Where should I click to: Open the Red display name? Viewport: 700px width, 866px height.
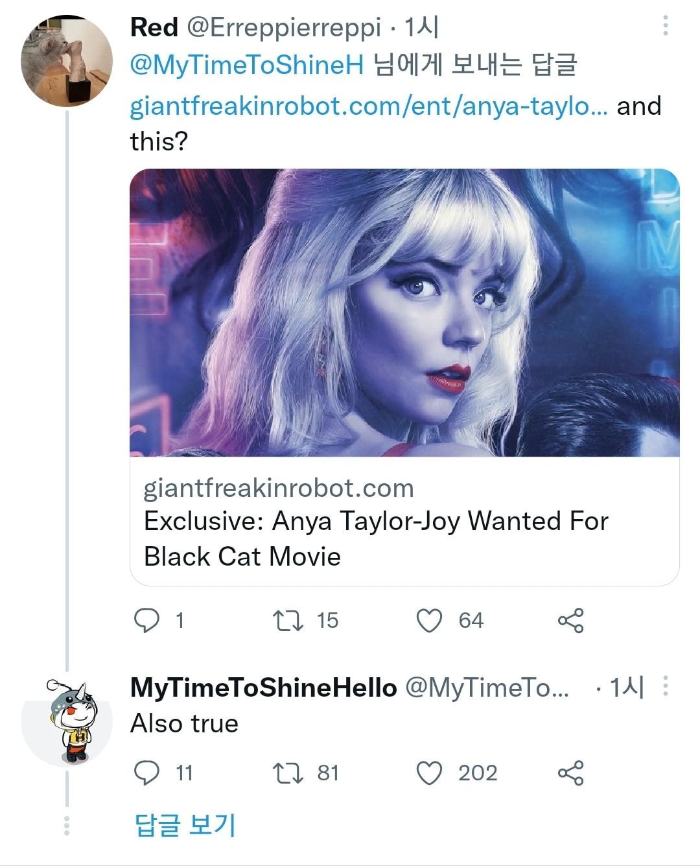click(154, 27)
